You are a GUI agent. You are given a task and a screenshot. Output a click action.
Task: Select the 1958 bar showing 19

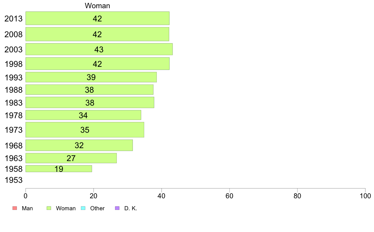(x=59, y=169)
